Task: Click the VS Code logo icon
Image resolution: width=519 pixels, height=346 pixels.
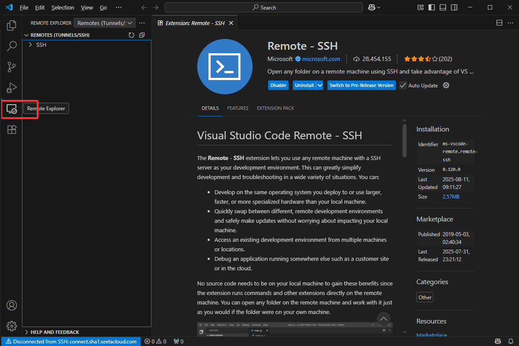Action: 9,7
